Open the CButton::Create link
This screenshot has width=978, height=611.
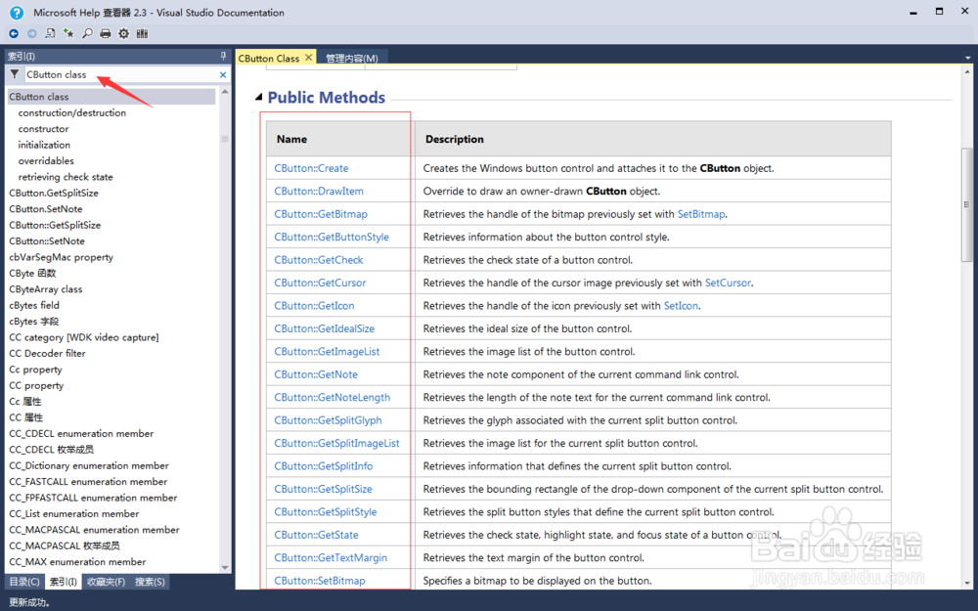[x=311, y=168]
